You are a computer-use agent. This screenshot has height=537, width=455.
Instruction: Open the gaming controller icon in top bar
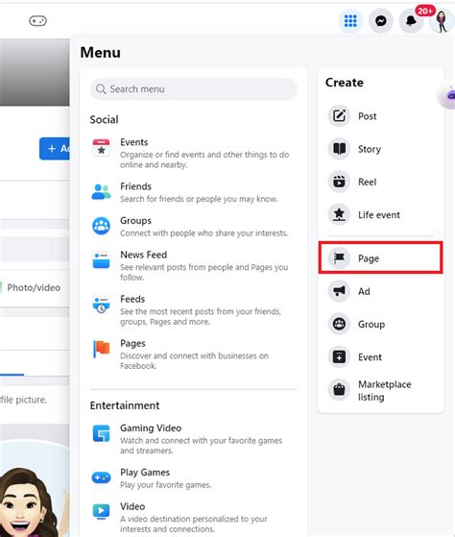(x=37, y=21)
